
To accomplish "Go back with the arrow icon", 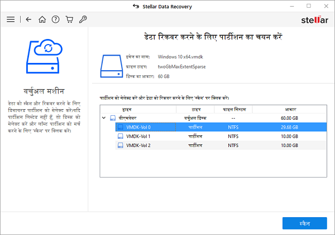I will (x=28, y=19).
